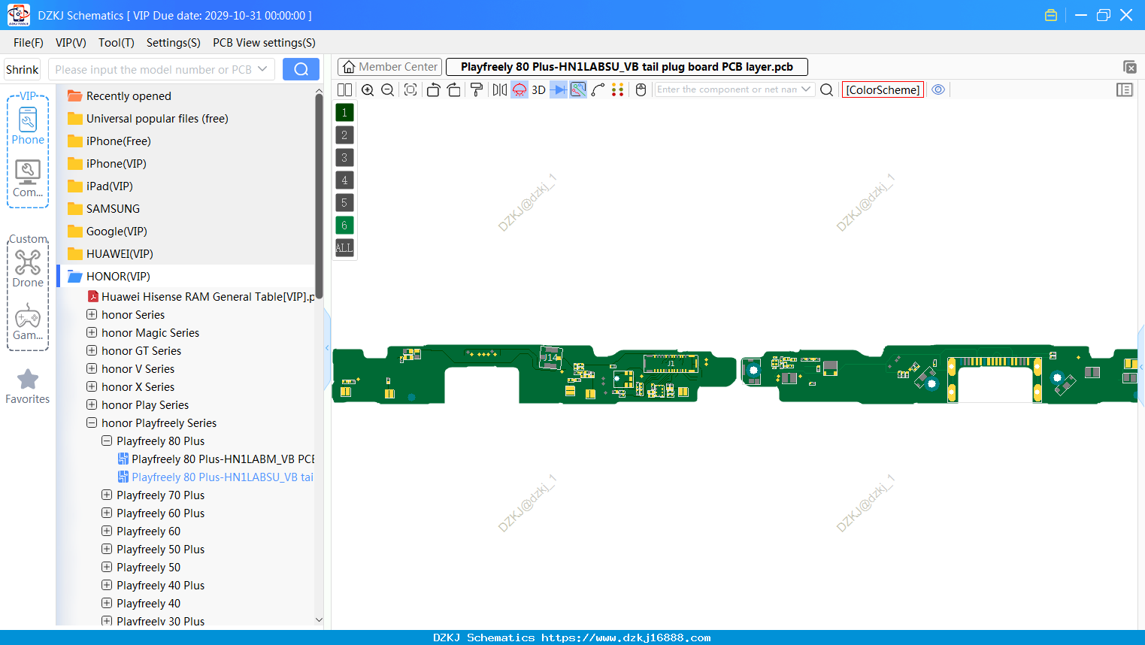Open the model number dropdown arrow
Image resolution: width=1145 pixels, height=645 pixels.
point(263,69)
